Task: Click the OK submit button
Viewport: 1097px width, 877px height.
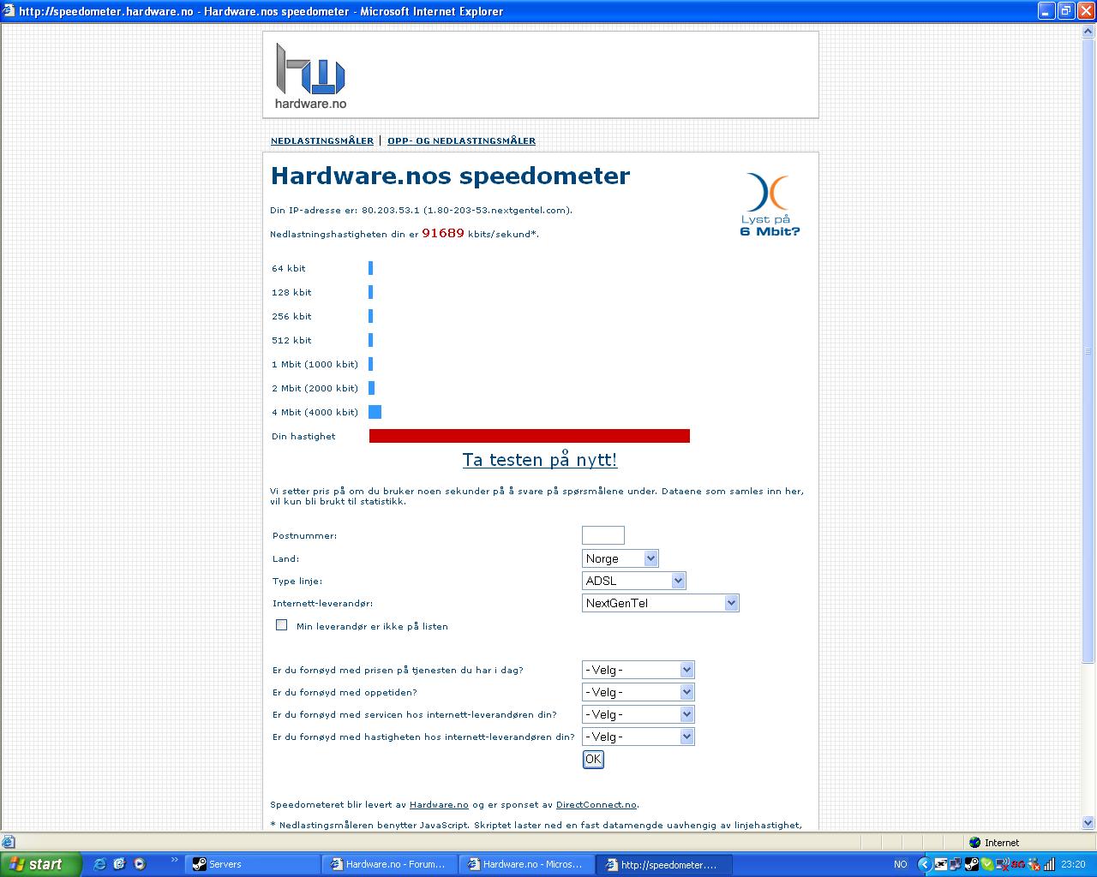Action: pyautogui.click(x=593, y=760)
